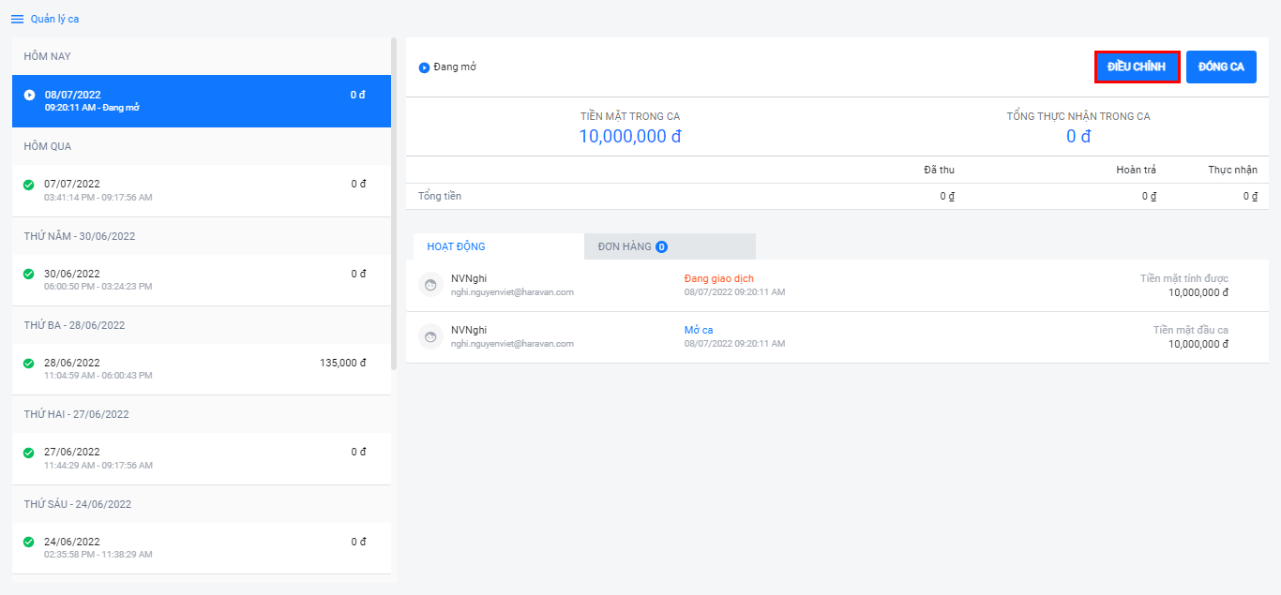Select the 07/07/2022 shift entry
This screenshot has height=595, width=1281.
202,190
